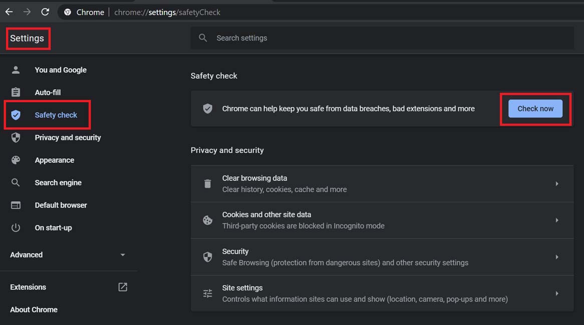The width and height of the screenshot is (584, 325).
Task: Click the chrome://settings/safetyCheck URL text
Action: click(167, 13)
